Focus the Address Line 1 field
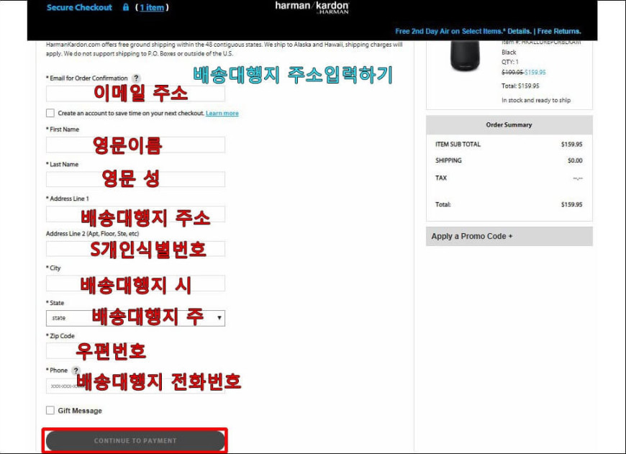Image resolution: width=626 pixels, height=454 pixels. coord(135,214)
